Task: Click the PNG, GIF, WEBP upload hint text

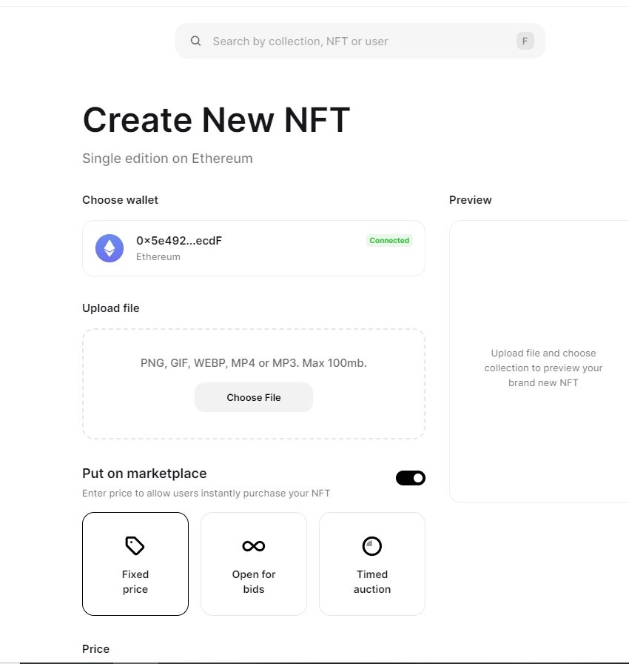Action: point(254,363)
